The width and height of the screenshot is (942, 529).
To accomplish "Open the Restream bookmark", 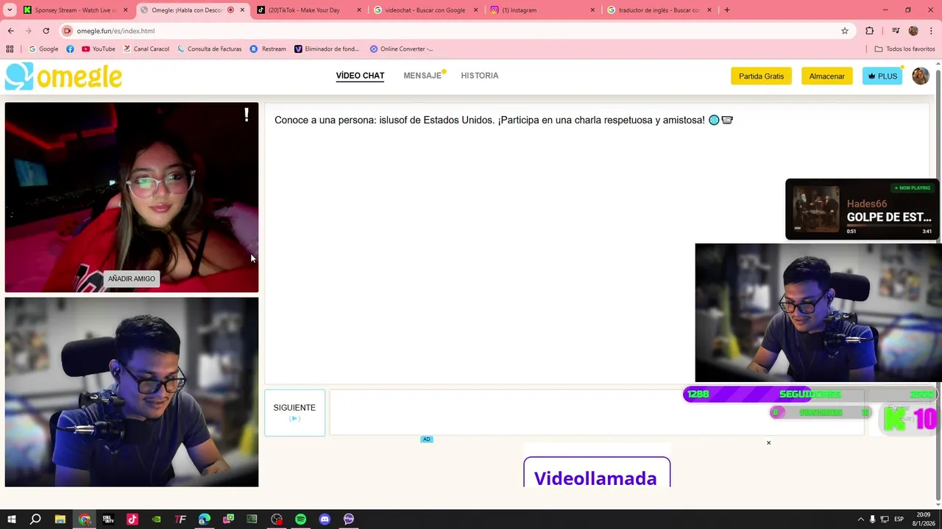I will [x=269, y=49].
